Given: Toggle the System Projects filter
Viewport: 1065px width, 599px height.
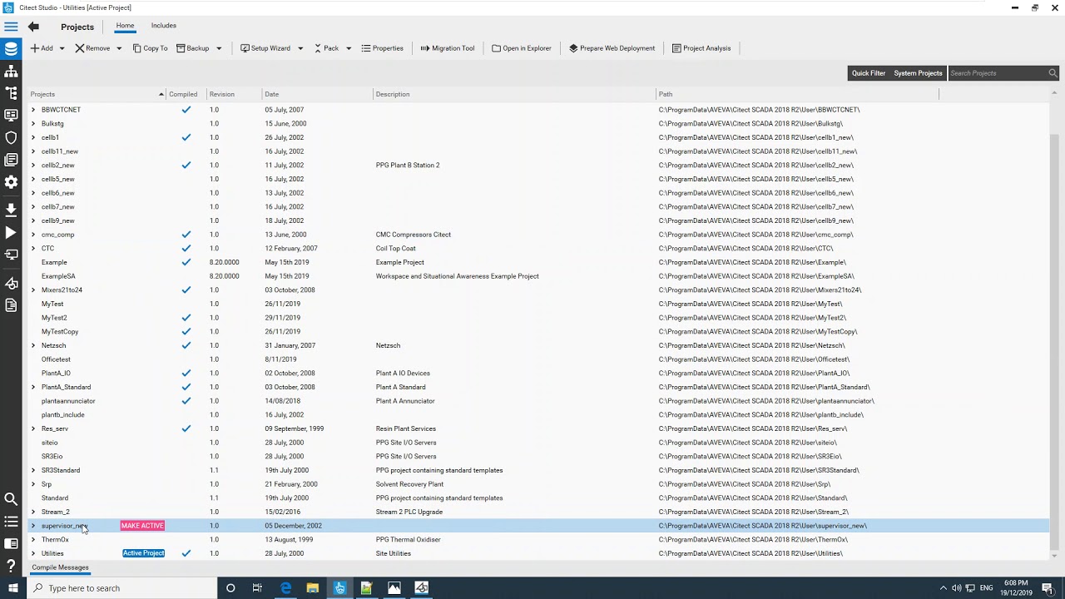Looking at the screenshot, I should (918, 73).
